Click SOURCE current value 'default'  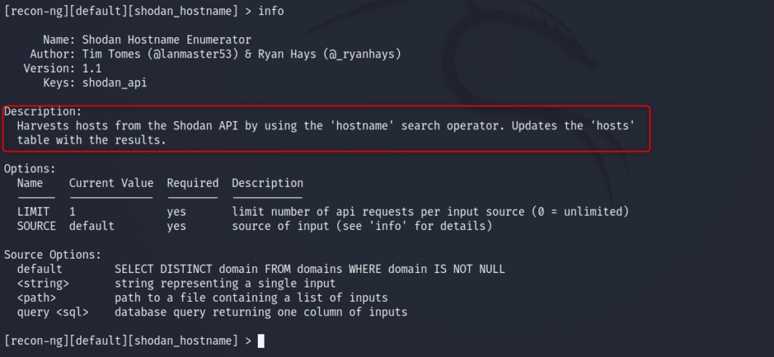click(x=91, y=226)
